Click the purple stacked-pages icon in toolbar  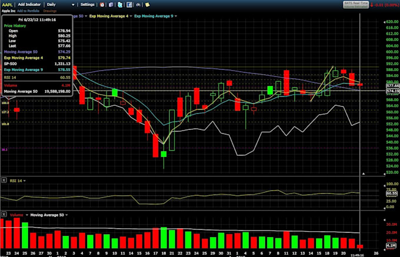tap(111, 5)
